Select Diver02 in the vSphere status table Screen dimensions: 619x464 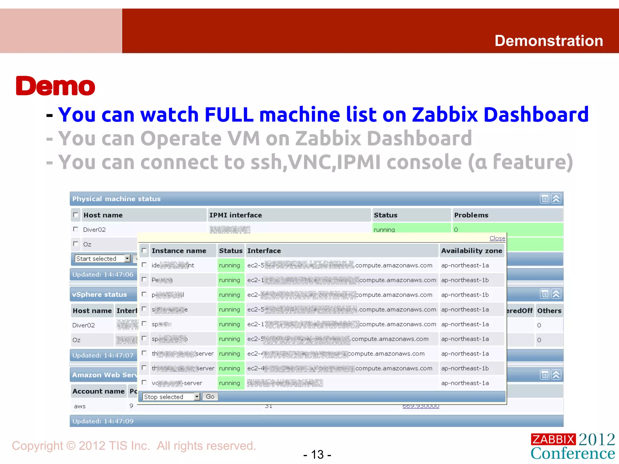(83, 325)
